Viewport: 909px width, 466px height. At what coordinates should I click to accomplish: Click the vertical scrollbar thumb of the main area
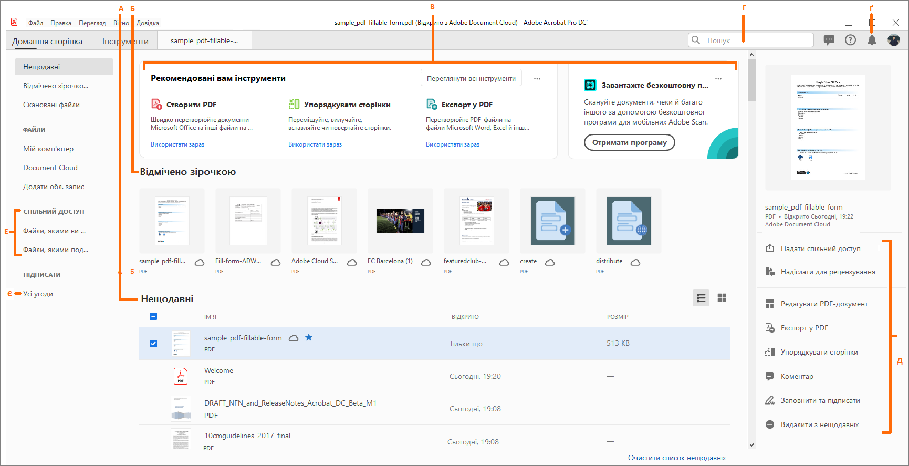[x=751, y=79]
